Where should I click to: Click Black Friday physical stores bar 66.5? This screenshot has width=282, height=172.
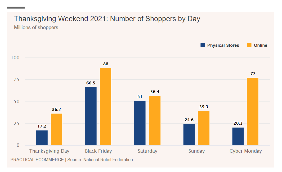[x=91, y=116]
